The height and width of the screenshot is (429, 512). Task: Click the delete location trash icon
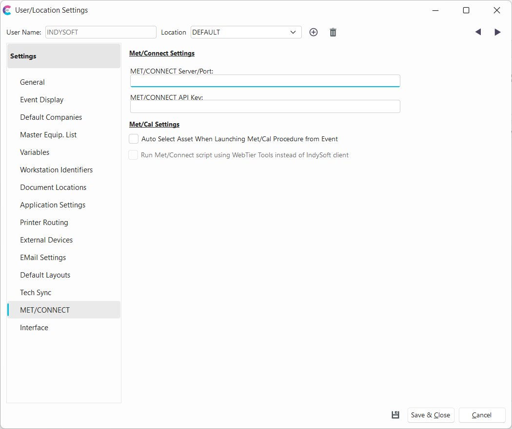[333, 32]
